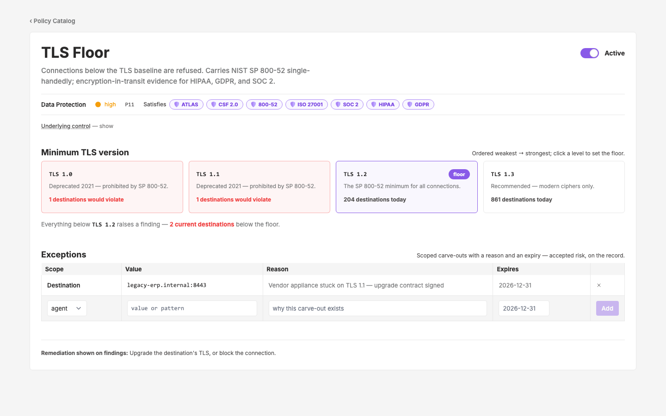Image resolution: width=666 pixels, height=416 pixels.
Task: Click the Minimum TLS version heading
Action: (x=85, y=153)
